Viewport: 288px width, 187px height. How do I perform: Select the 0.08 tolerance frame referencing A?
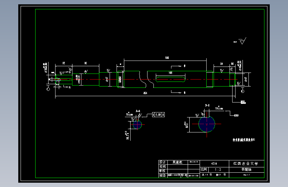158,115
